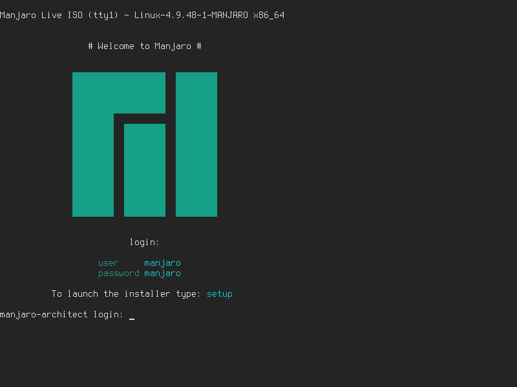This screenshot has width=517, height=387.
Task: Click the trailing '#' in welcome banner
Action: click(x=199, y=46)
